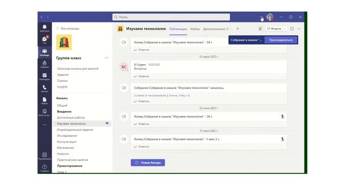Switch to the Файлы tab
The image size is (342, 192).
195,29
